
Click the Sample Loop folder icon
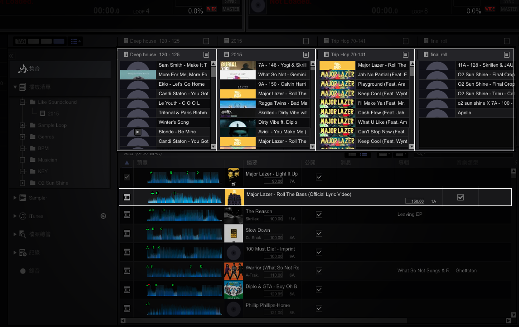point(33,125)
